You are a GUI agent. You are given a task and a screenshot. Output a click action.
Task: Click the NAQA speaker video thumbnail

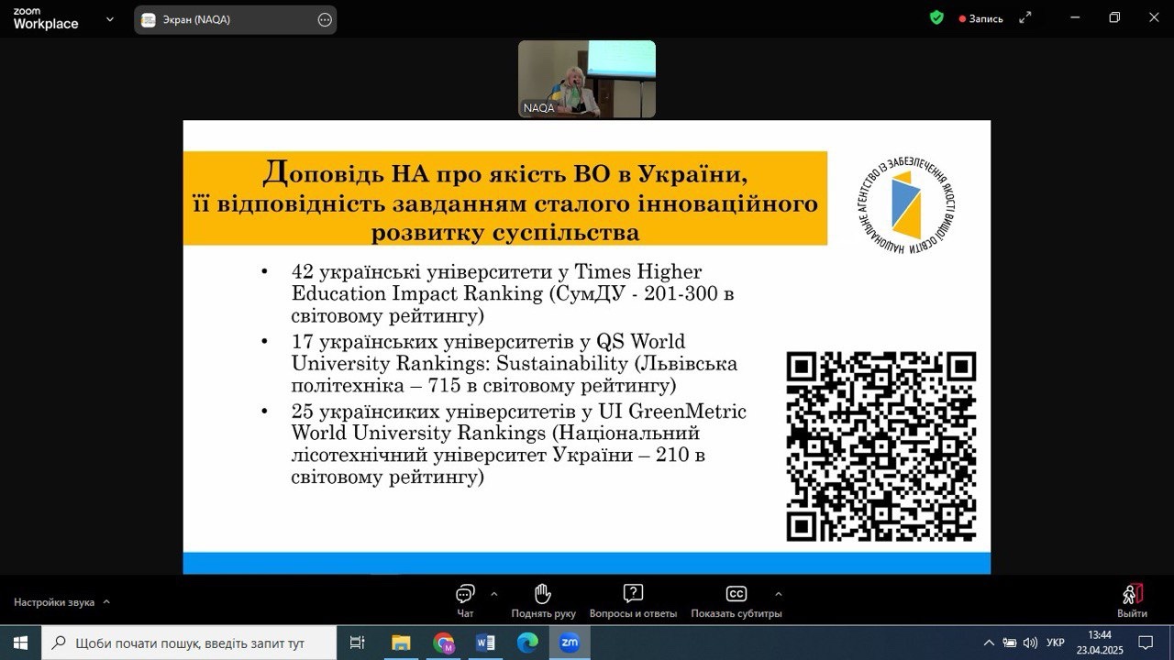[x=587, y=79]
